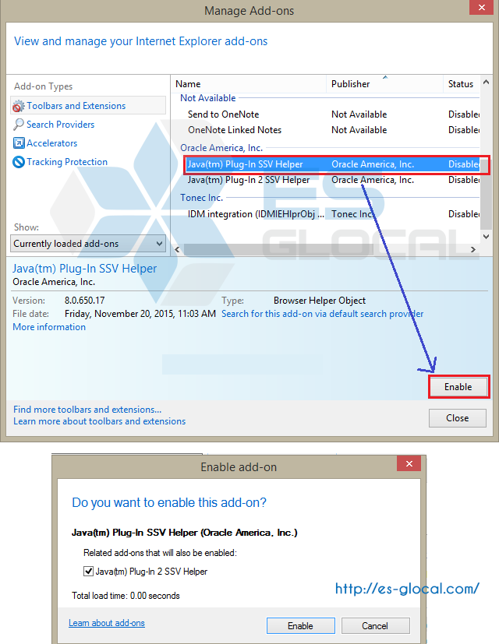
Task: Click the file date Friday, November 20, 2015
Action: coord(140,314)
